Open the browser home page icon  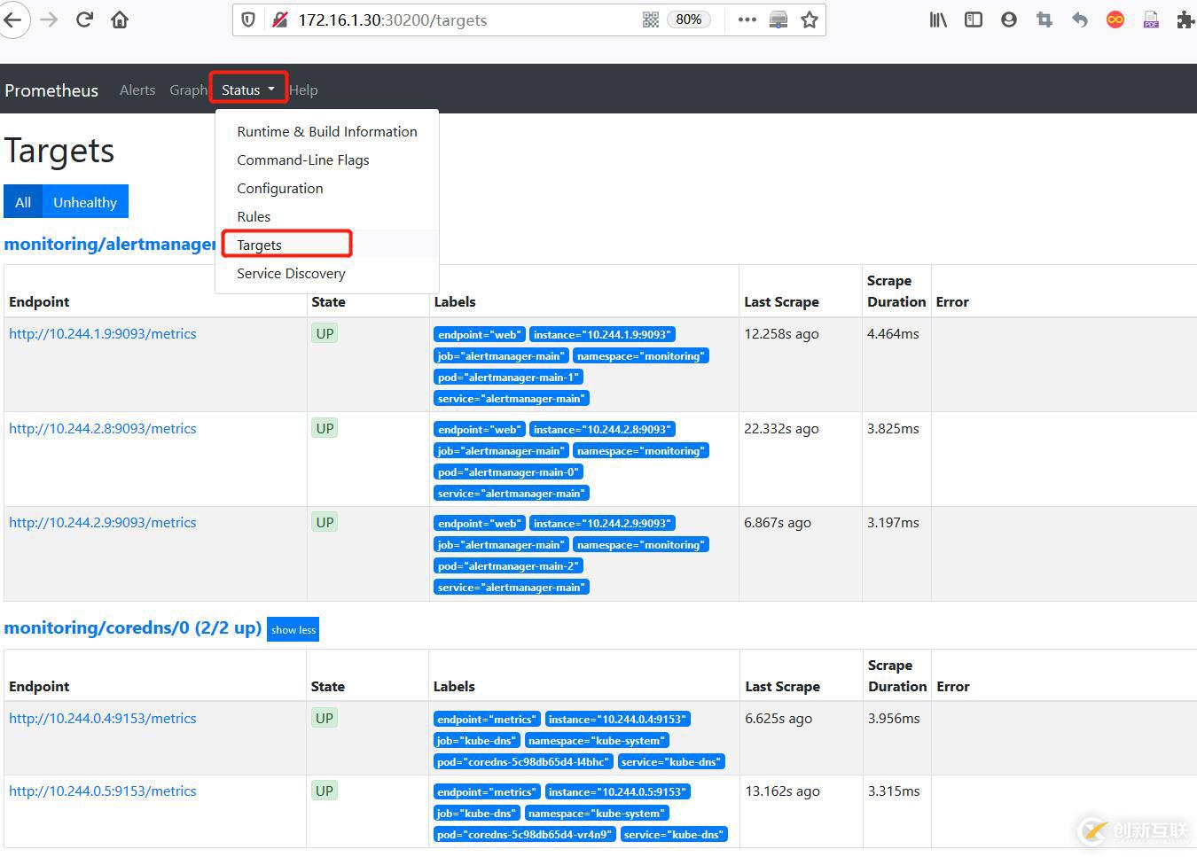(x=120, y=19)
